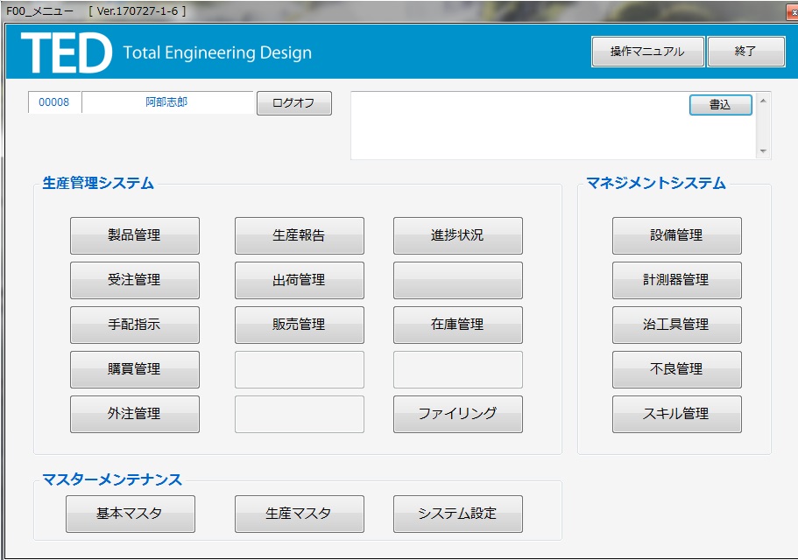Click the 計測器管理 button
The width and height of the screenshot is (798, 560).
[676, 280]
